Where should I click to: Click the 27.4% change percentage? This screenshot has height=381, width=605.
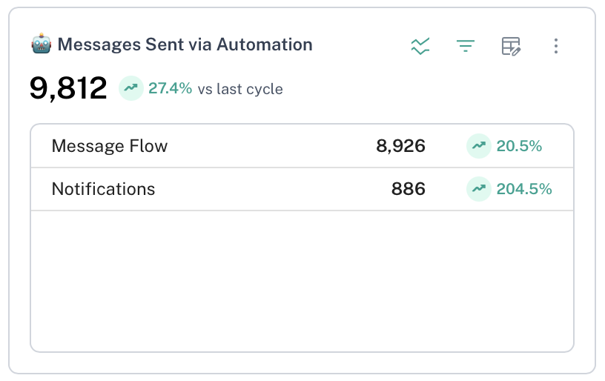[170, 89]
